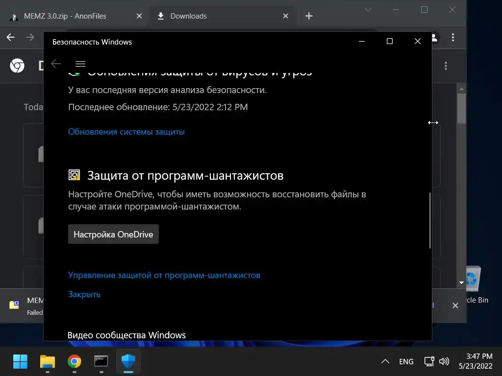Open Google Chrome from the taskbar
The height and width of the screenshot is (376, 502).
[75, 362]
